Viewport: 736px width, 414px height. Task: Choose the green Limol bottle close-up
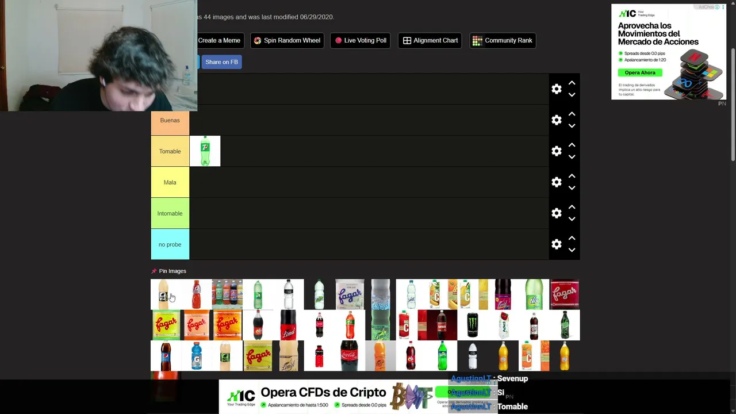(x=380, y=325)
